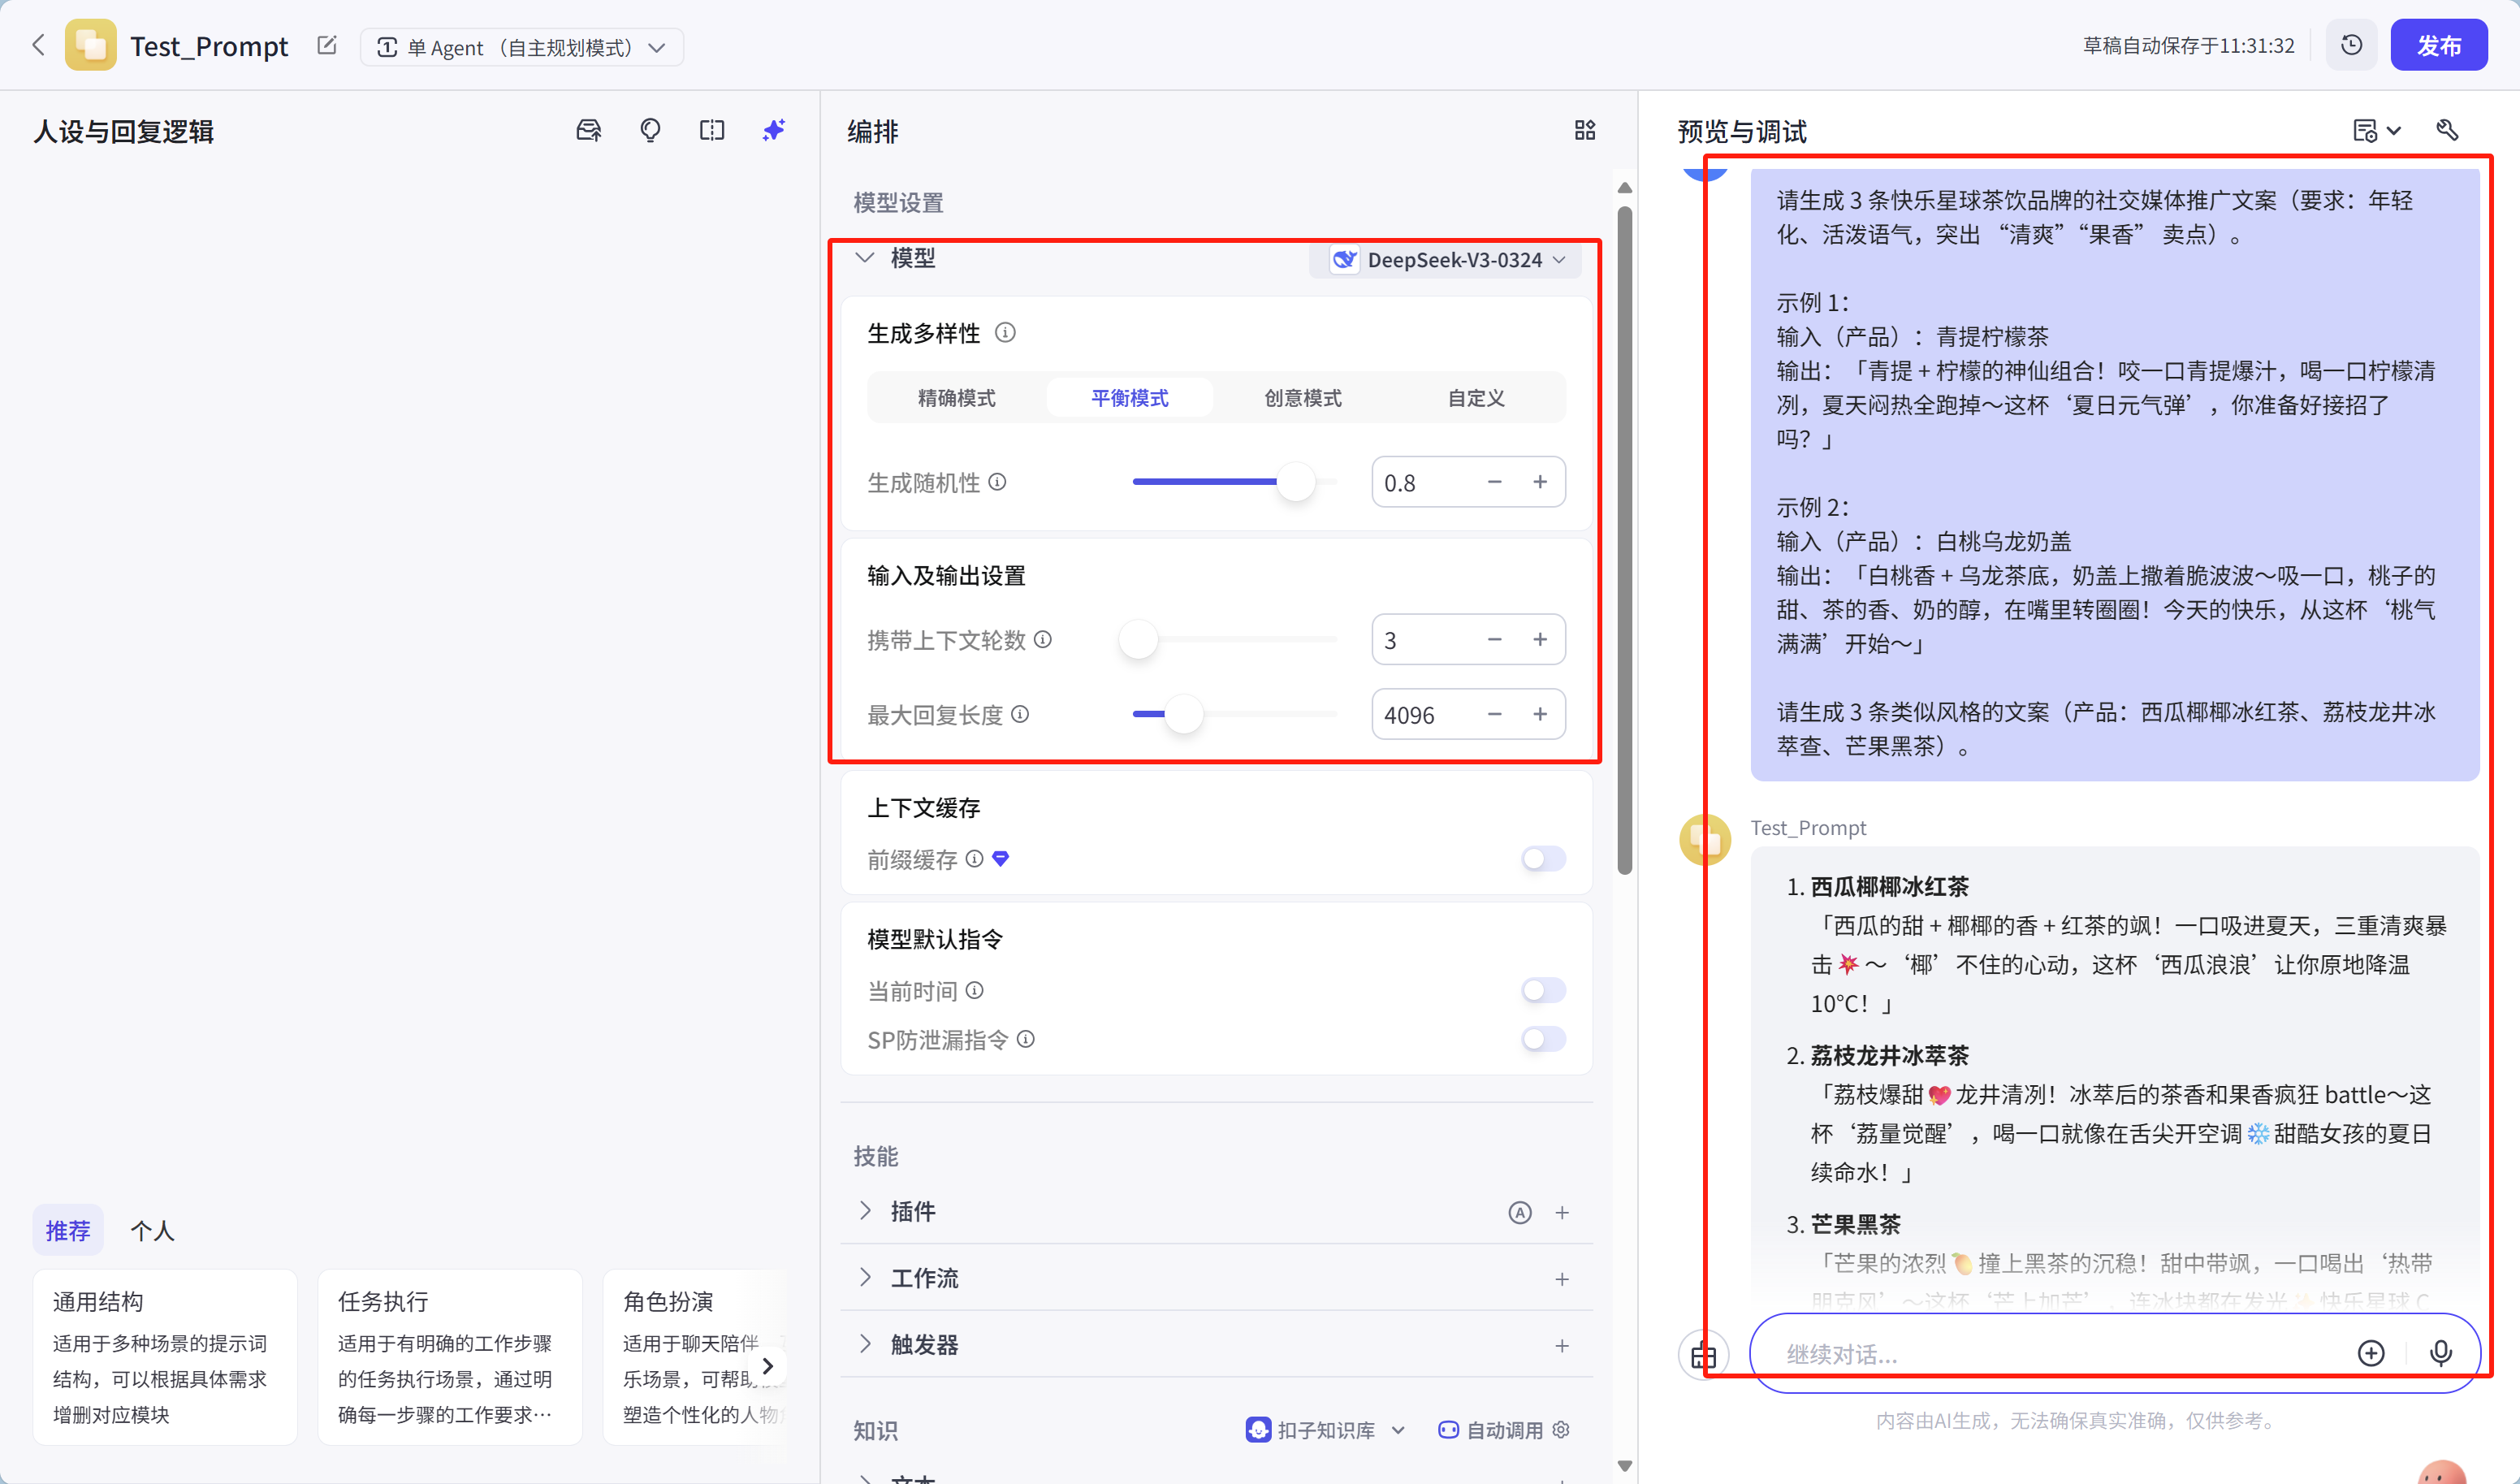
Task: Switch to 个人 templates tab
Action: 153,1231
